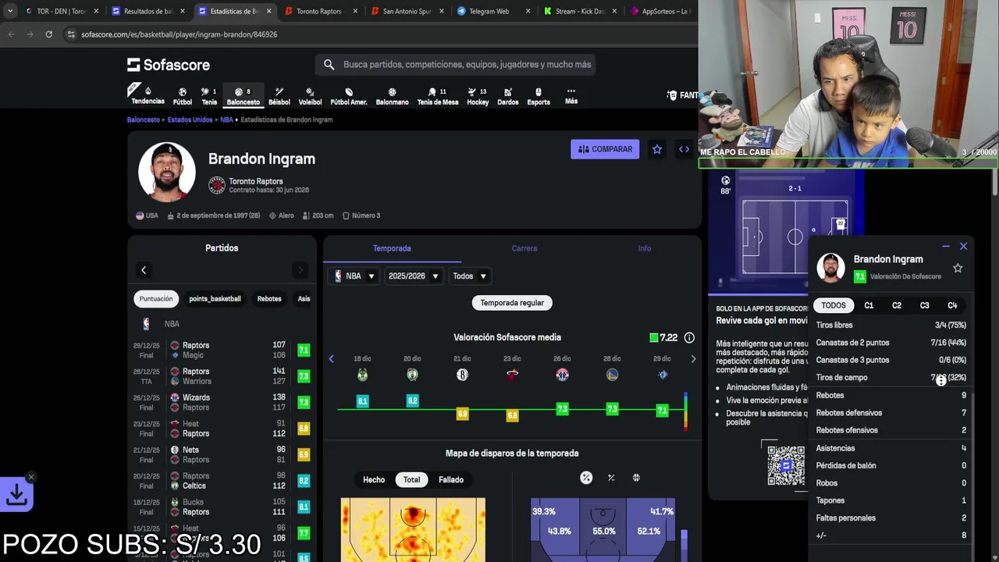
Task: Click the Sofascore logo
Action: pos(169,65)
